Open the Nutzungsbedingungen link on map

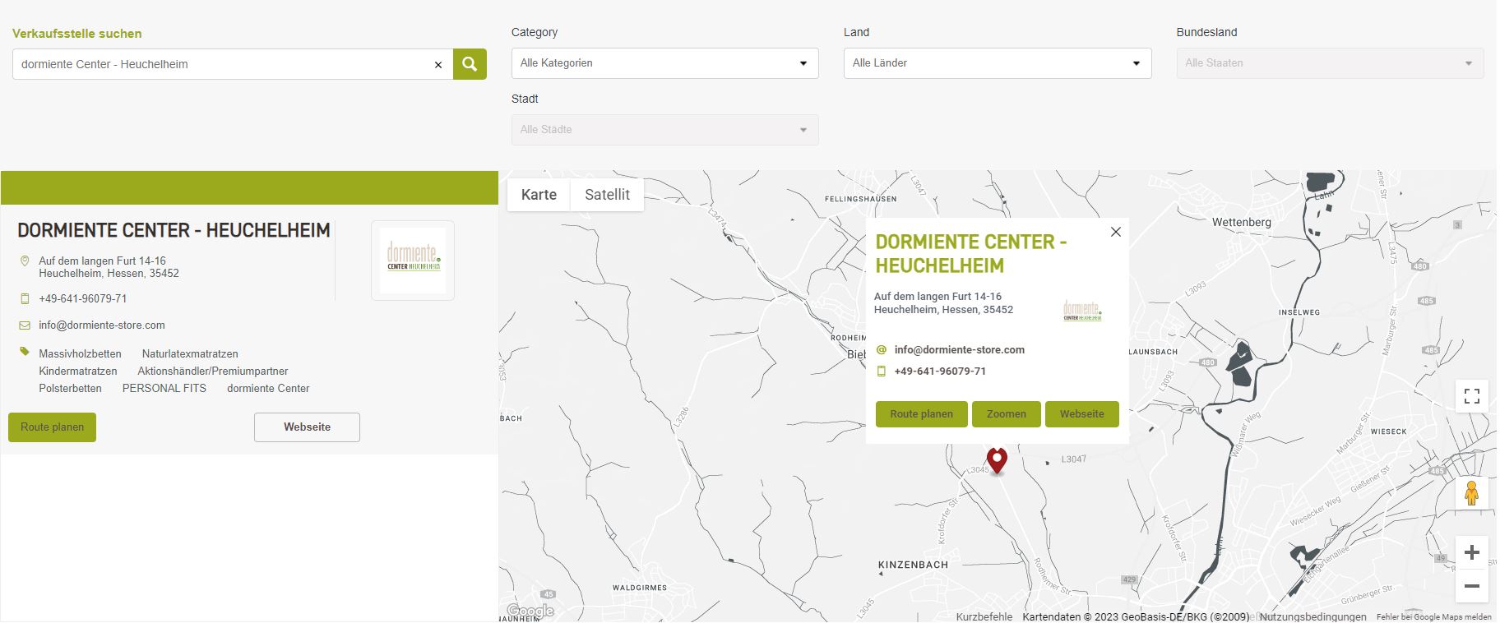(x=1312, y=616)
